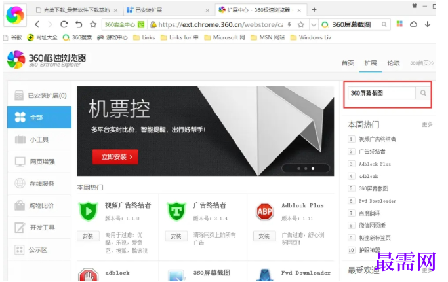Open ranked item 微信网页版 in hot list
Screen dimensions: 448x282
[x=373, y=226]
